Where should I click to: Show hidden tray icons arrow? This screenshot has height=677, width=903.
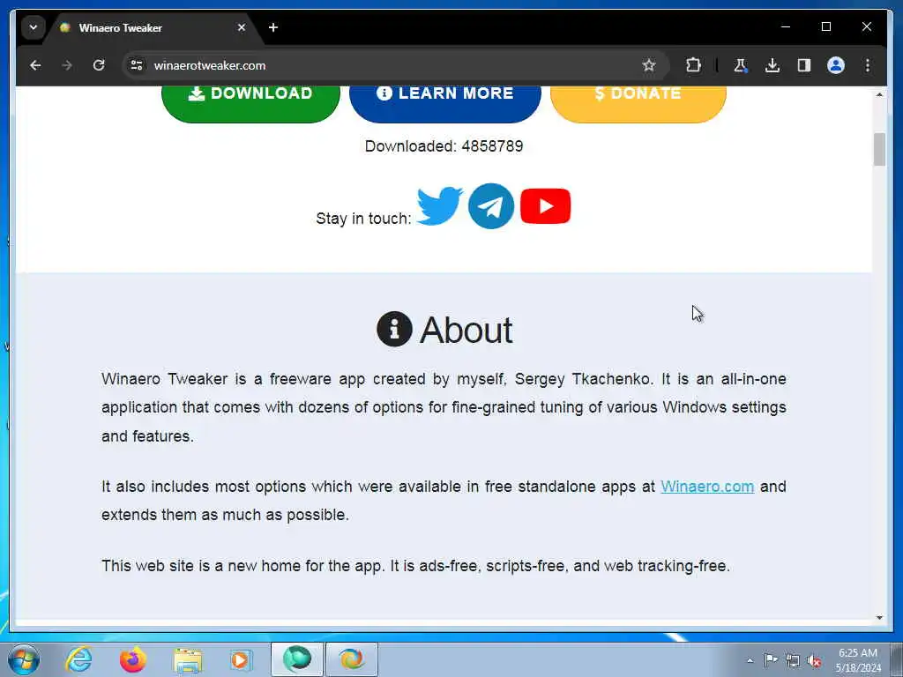pos(750,660)
